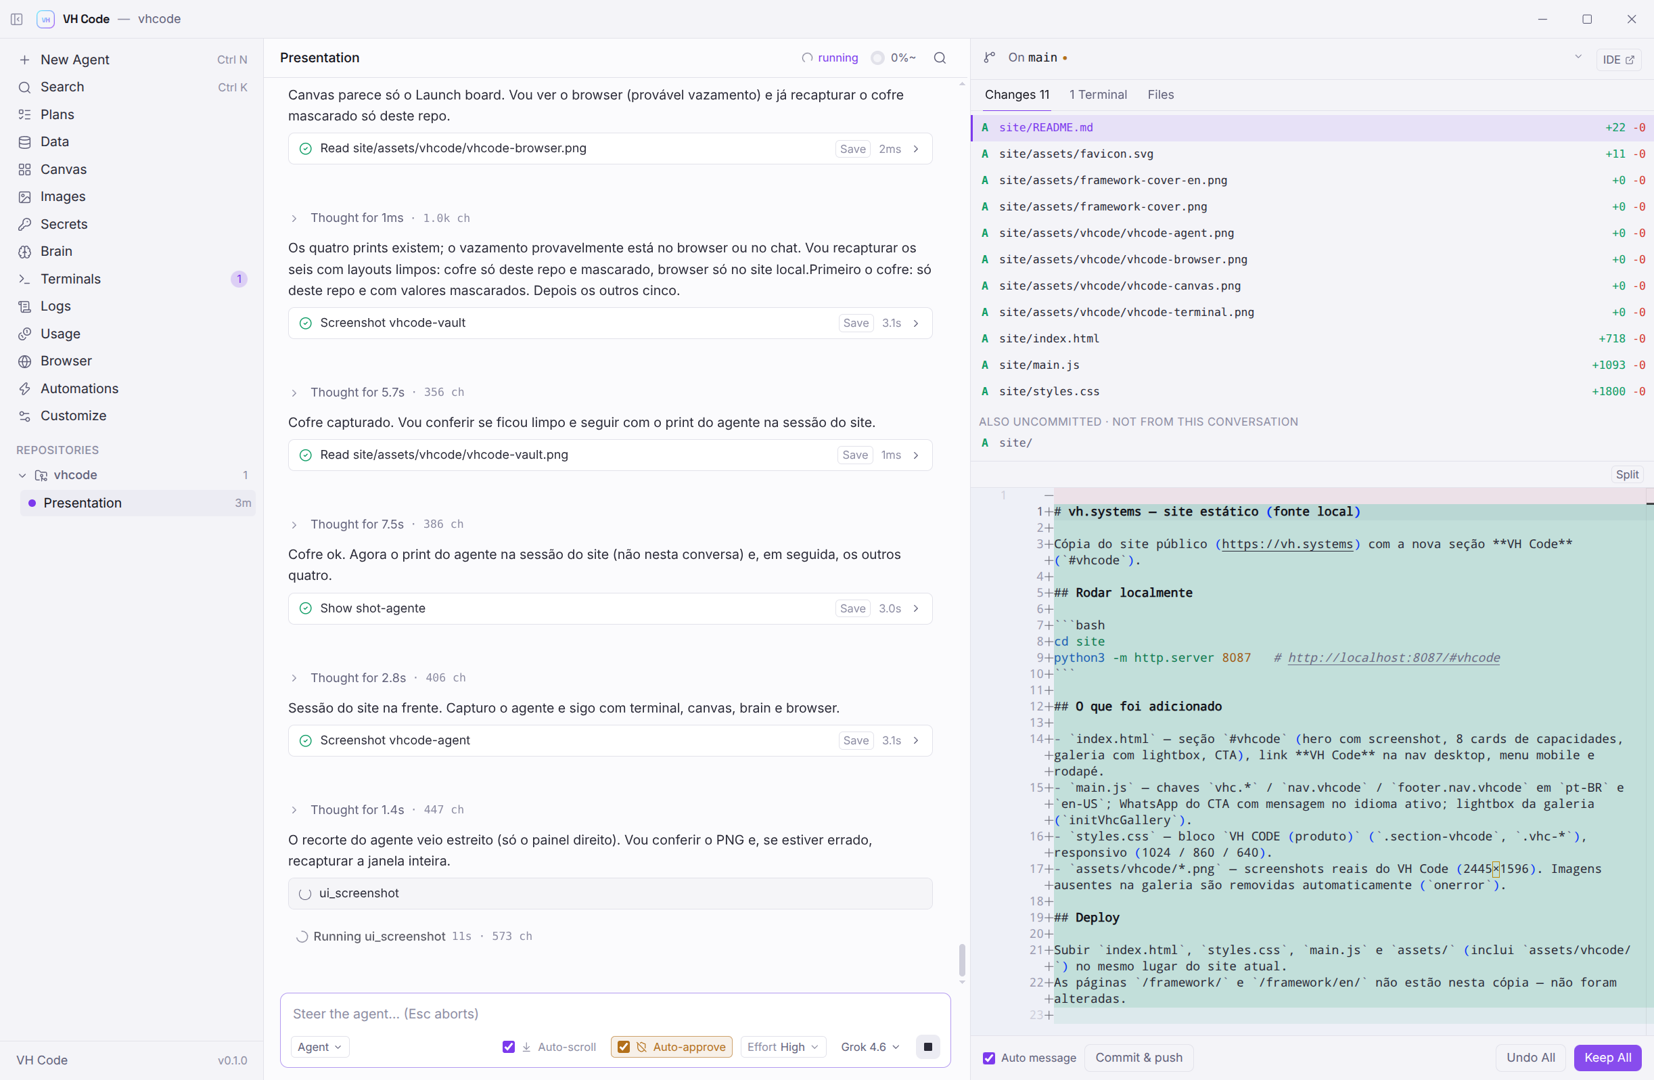Focus the 'Steer the agent' input
1654x1080 pixels.
pos(615,1014)
